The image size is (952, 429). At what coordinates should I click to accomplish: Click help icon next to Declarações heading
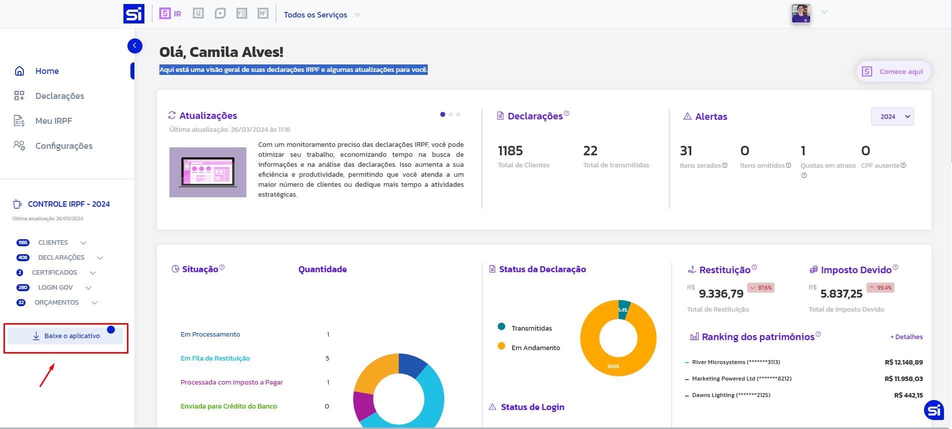pos(567,113)
